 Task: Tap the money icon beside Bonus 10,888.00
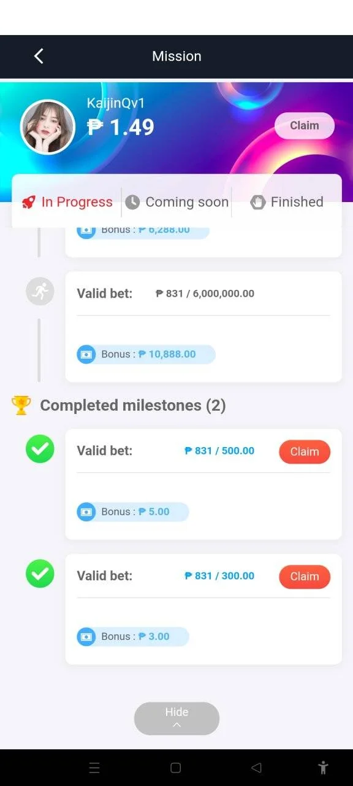(x=86, y=354)
